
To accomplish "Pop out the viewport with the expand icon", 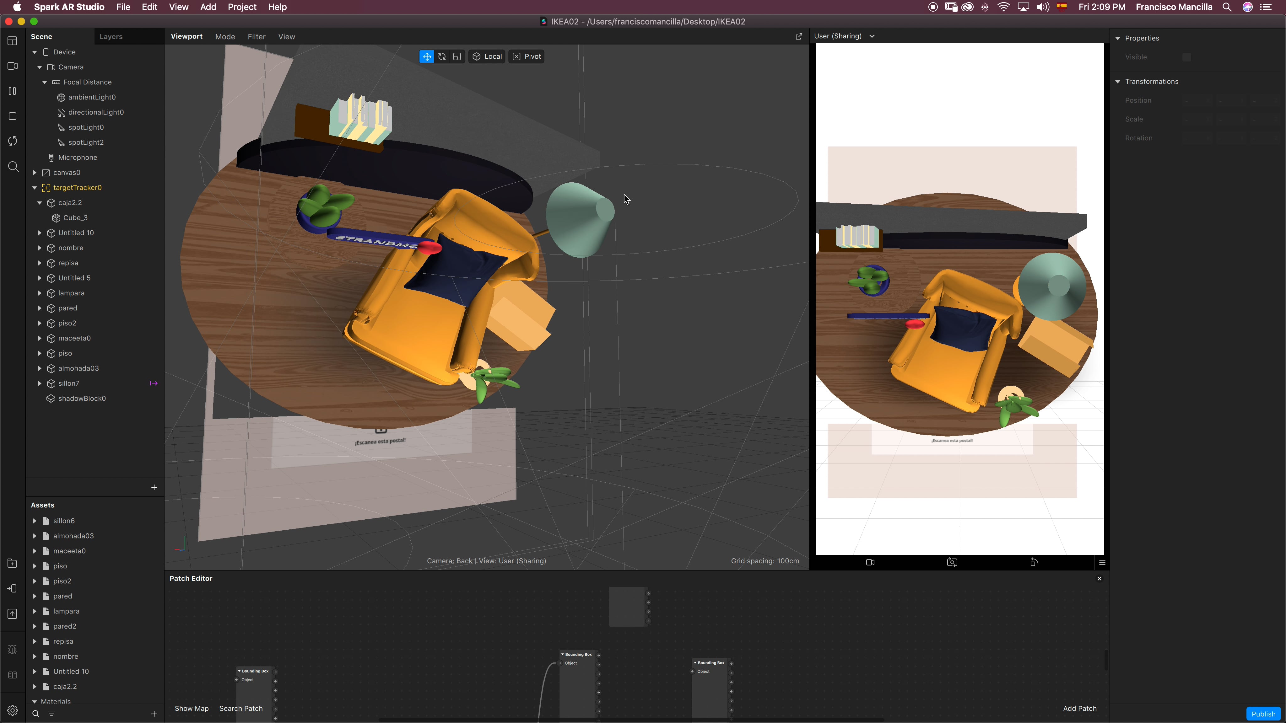I will (799, 36).
